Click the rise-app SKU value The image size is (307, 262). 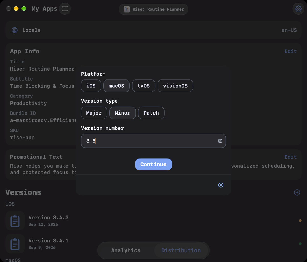point(22,138)
